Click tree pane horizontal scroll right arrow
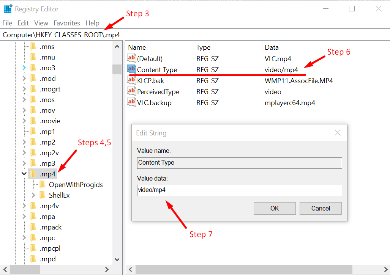This screenshot has width=390, height=275. [107, 269]
